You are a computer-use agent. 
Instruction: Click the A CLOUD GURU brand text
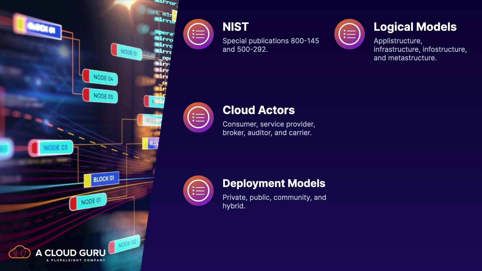tap(71, 253)
